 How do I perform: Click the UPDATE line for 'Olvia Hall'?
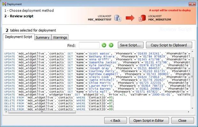point(97,92)
